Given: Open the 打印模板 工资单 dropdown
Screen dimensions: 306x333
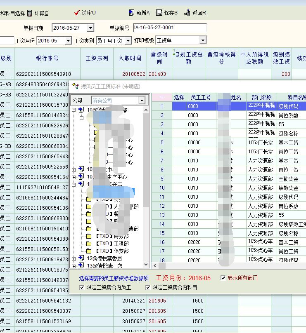Looking at the screenshot, I should (202, 40).
